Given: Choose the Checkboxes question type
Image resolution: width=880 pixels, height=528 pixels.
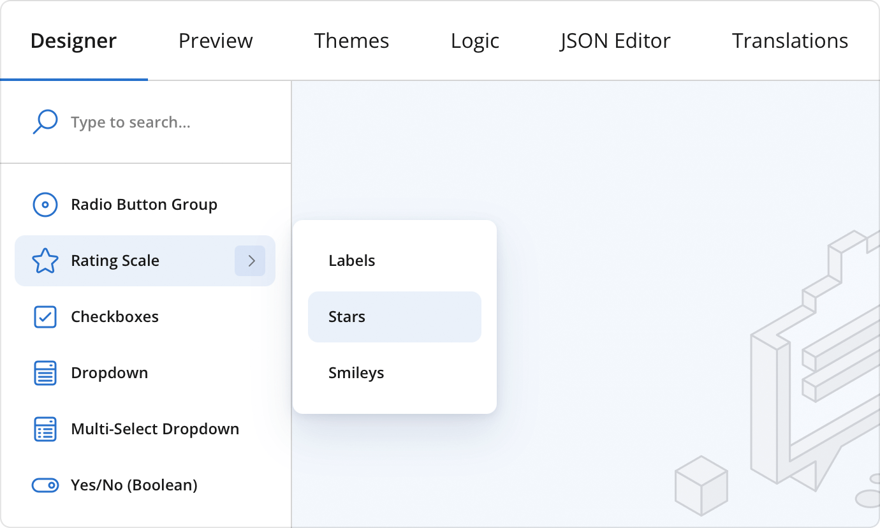Looking at the screenshot, I should (x=115, y=316).
